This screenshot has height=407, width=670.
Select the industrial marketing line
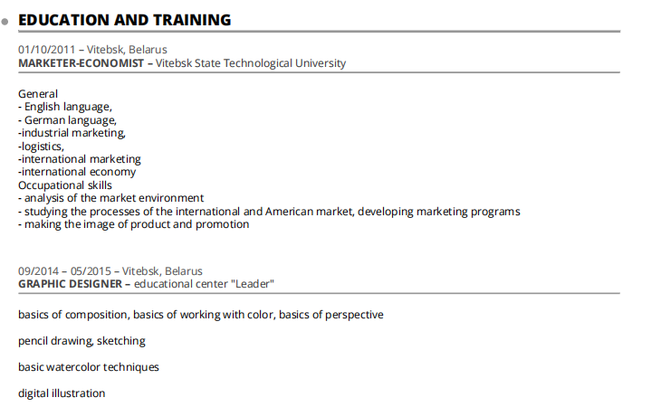[72, 133]
